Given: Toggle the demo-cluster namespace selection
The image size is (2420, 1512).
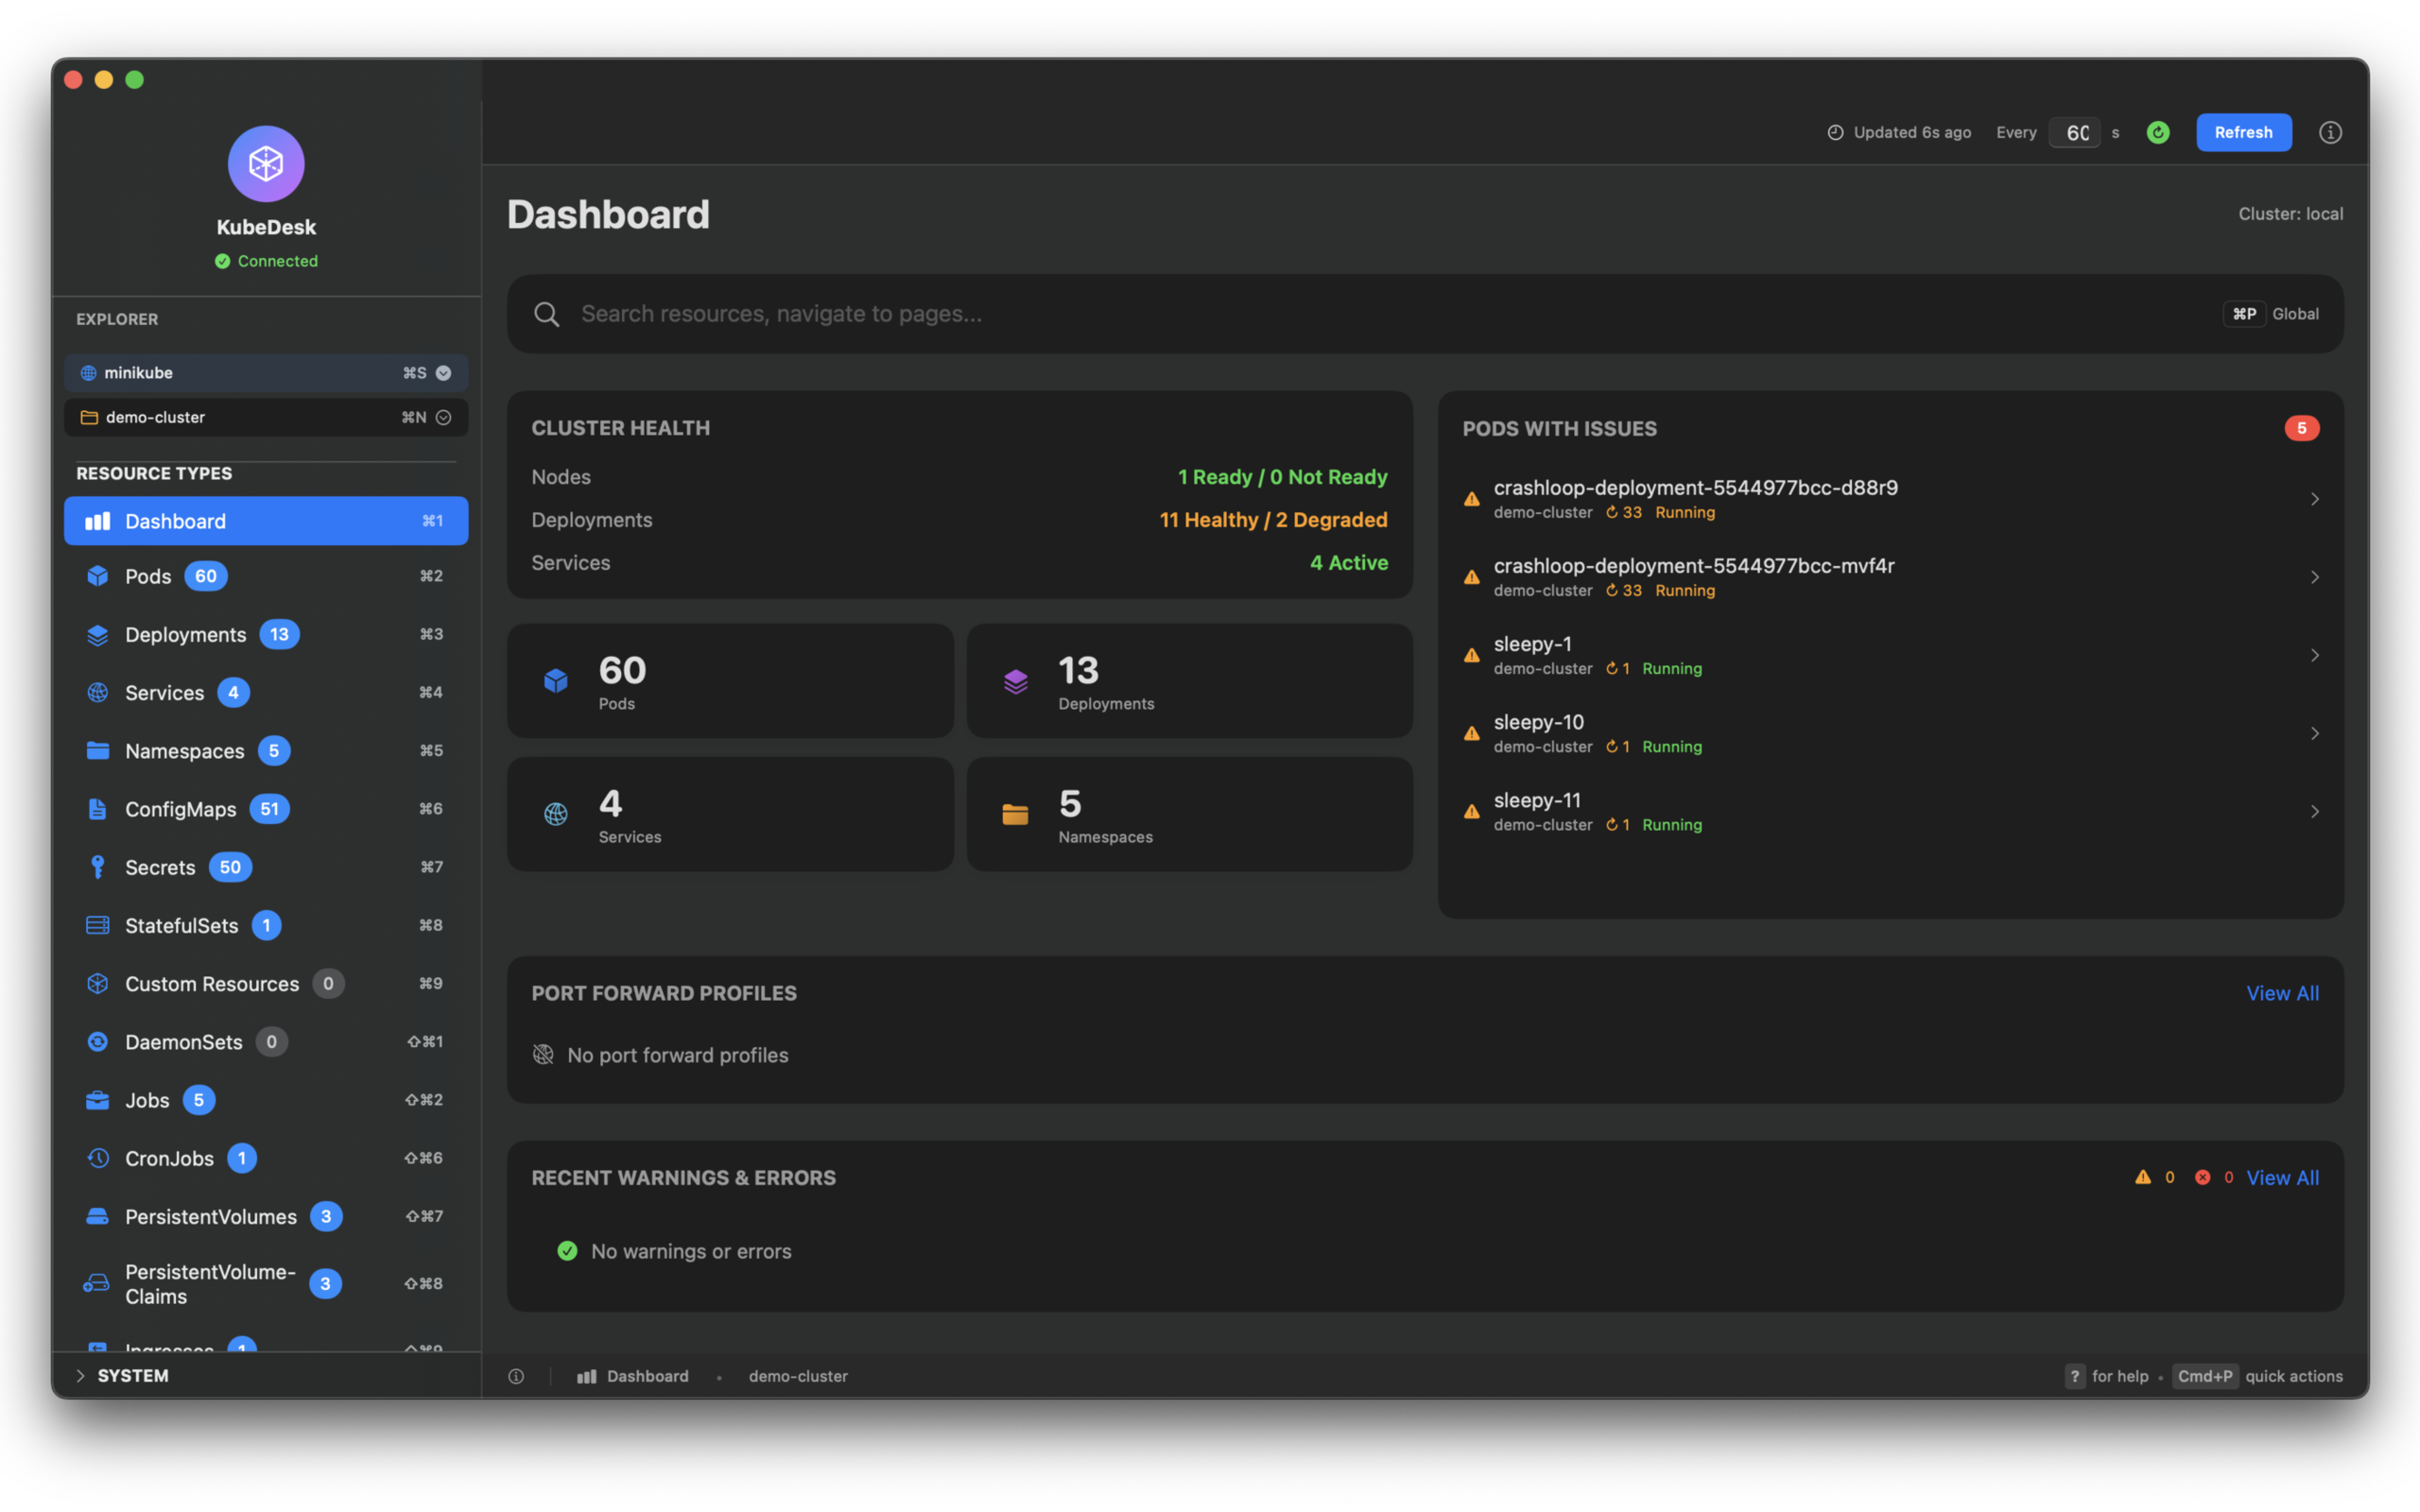Looking at the screenshot, I should pyautogui.click(x=443, y=417).
